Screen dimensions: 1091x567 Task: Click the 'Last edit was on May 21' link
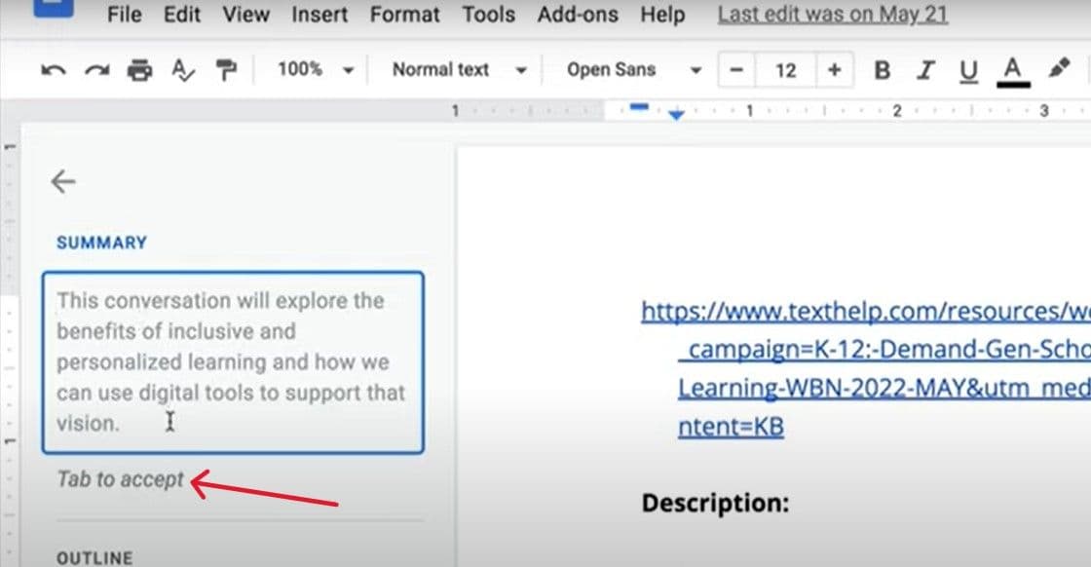tap(832, 15)
